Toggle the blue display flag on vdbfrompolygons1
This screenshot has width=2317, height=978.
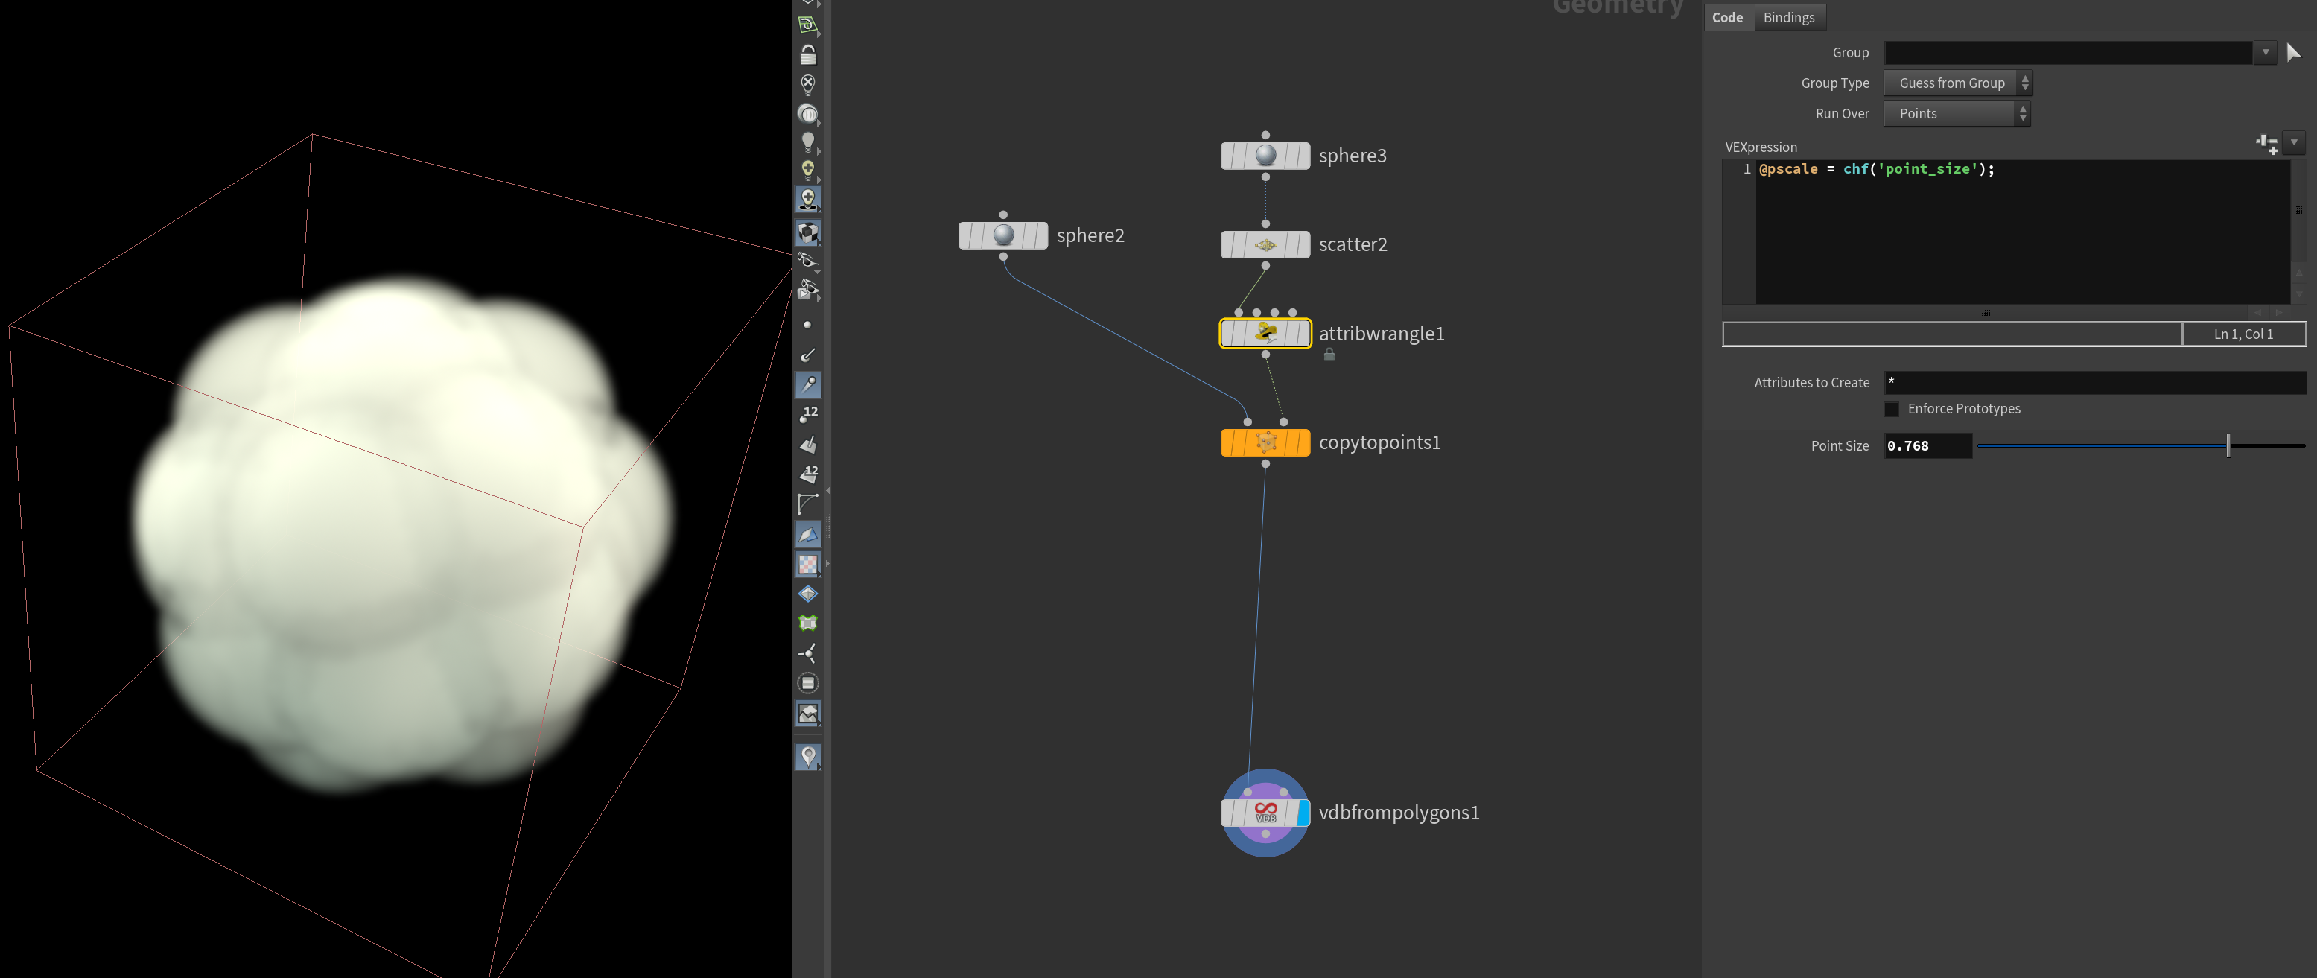(x=1303, y=813)
